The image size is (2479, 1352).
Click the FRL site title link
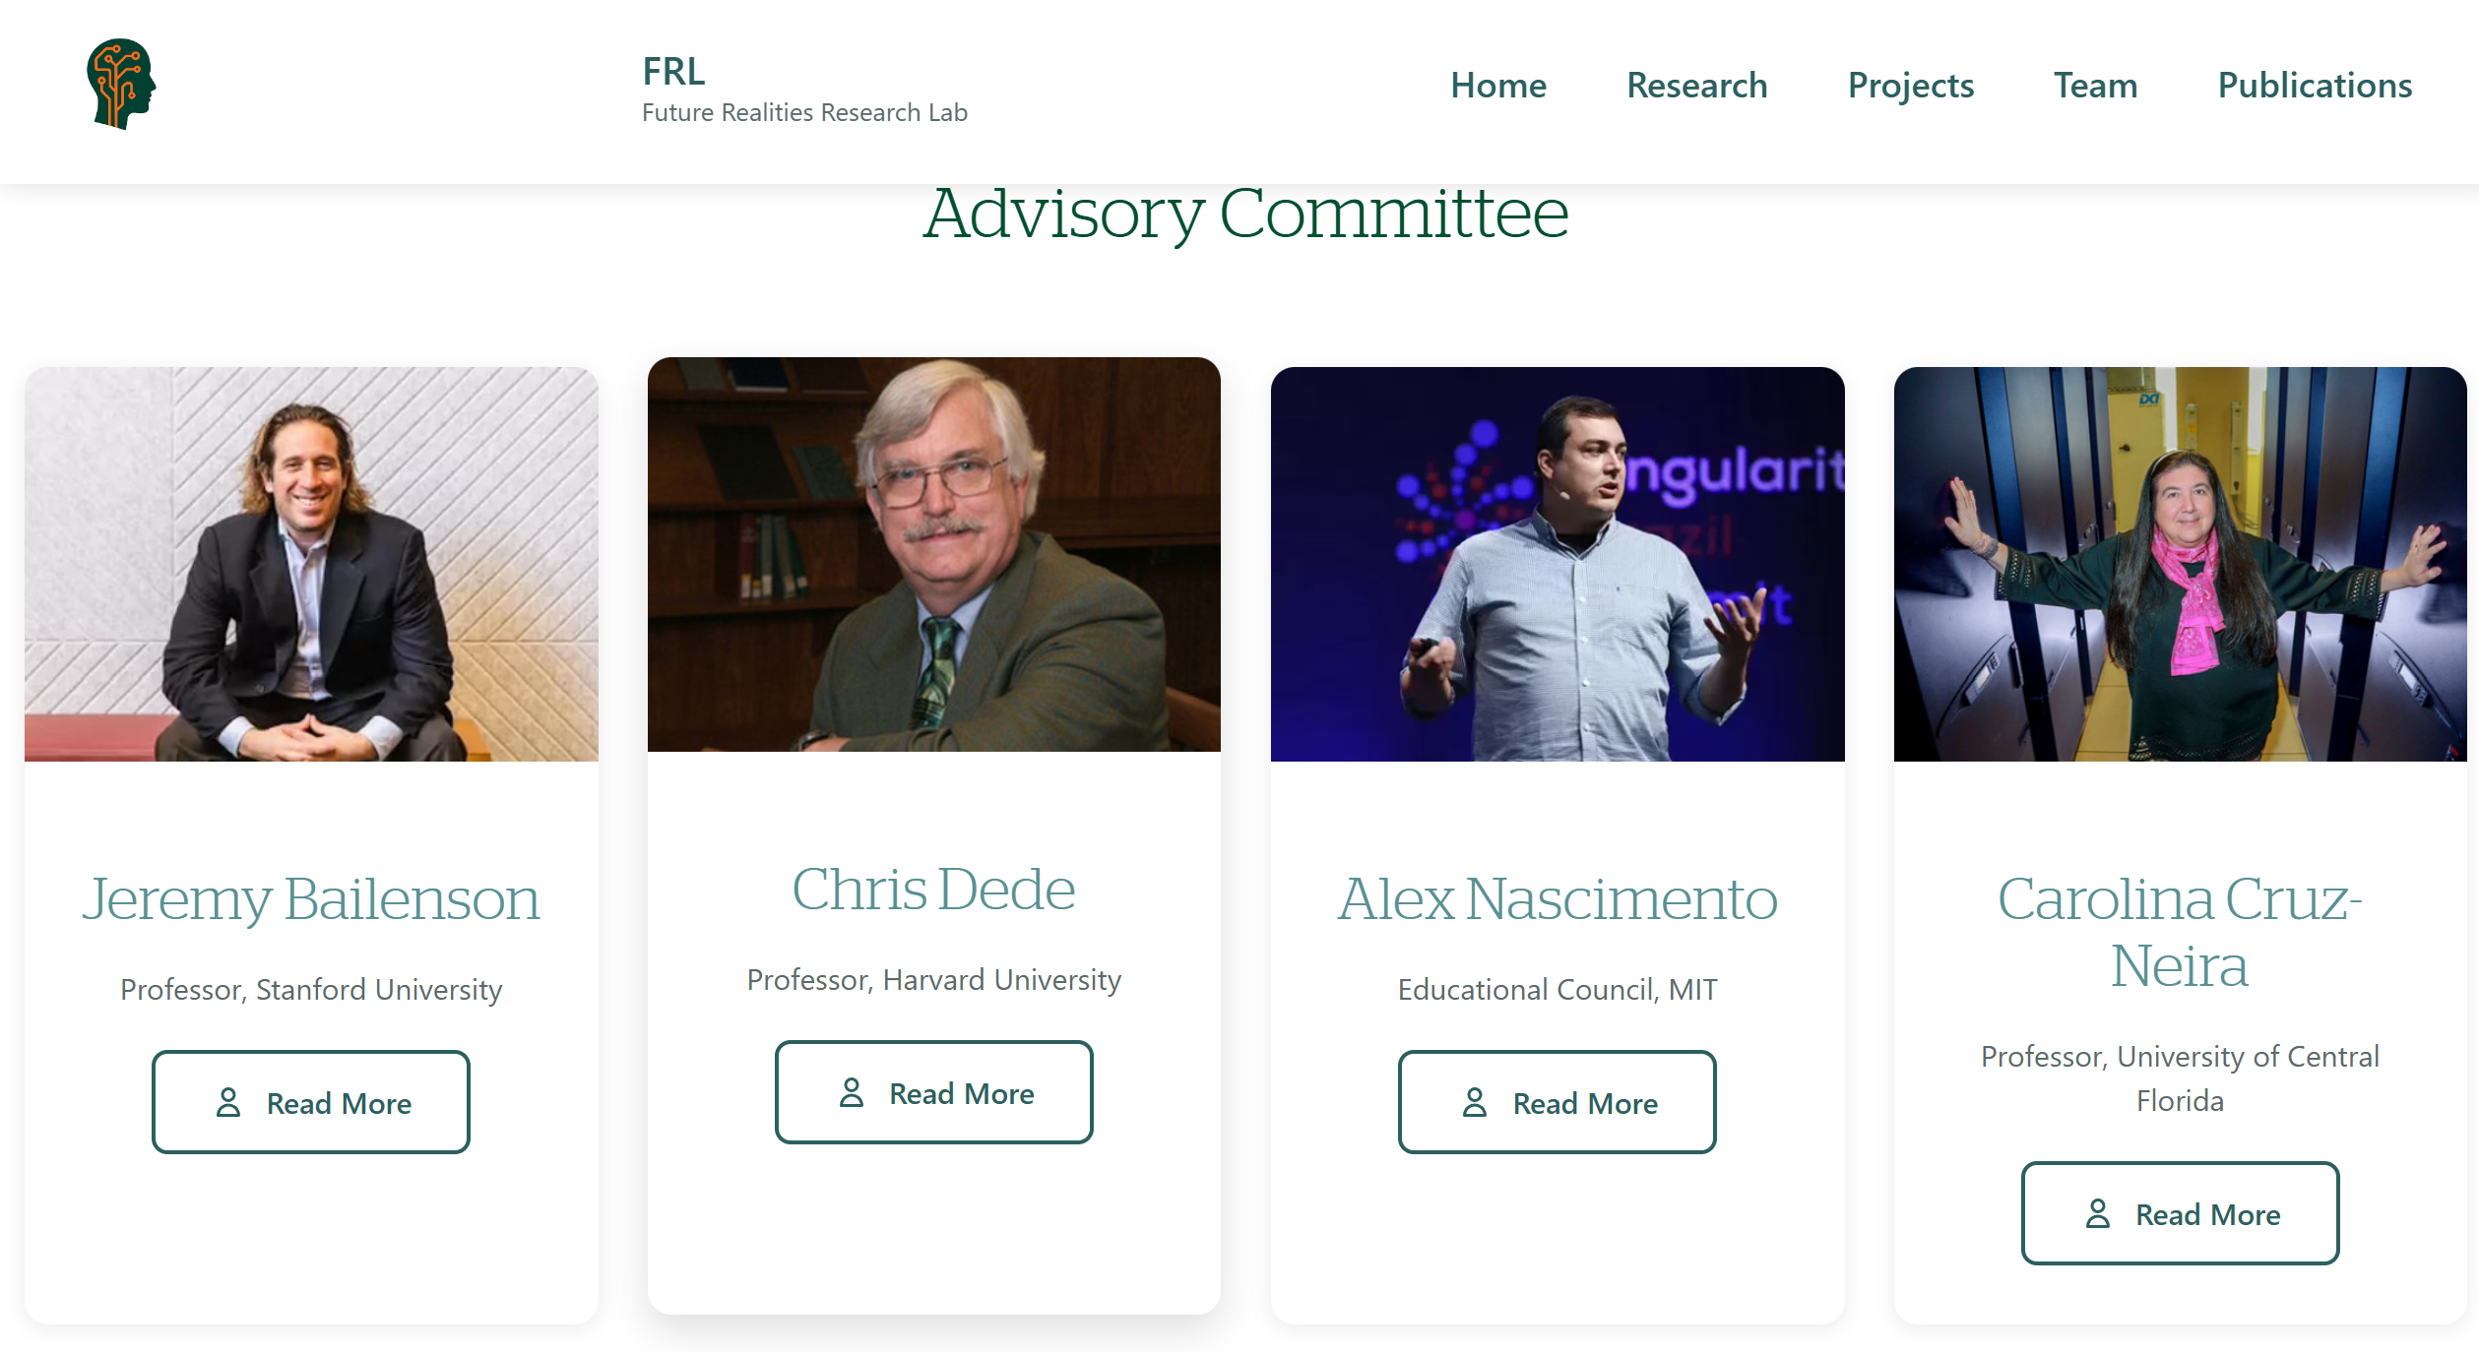pyautogui.click(x=673, y=72)
